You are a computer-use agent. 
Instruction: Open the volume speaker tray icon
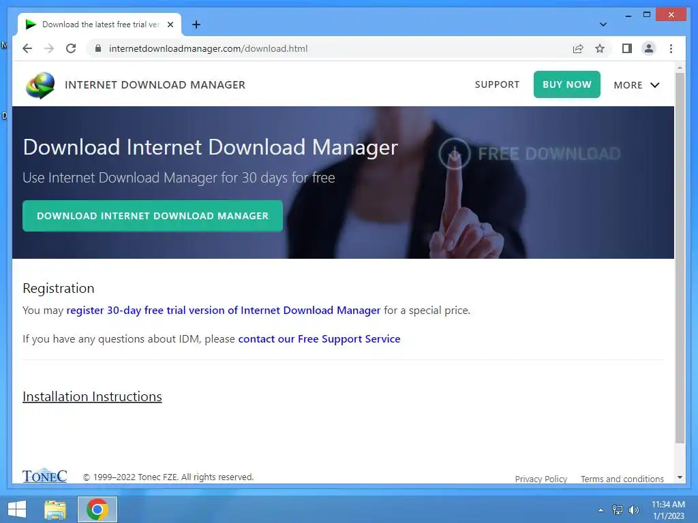point(633,510)
